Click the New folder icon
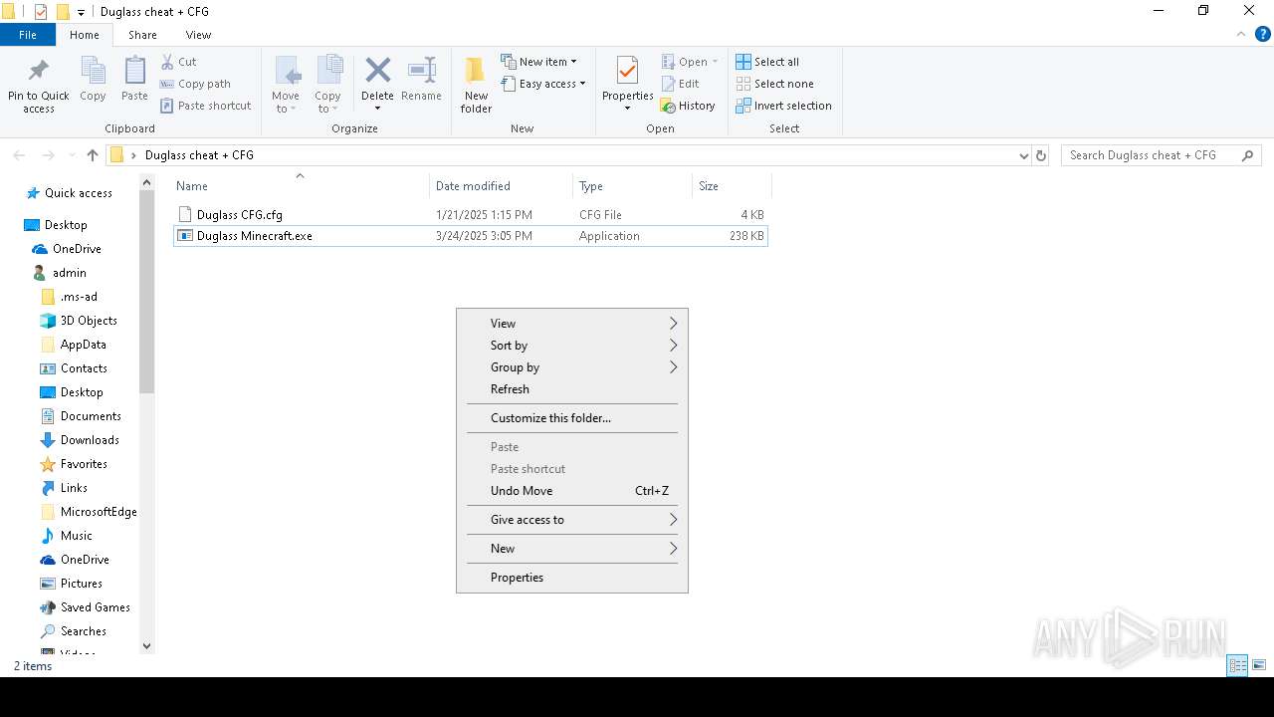Image resolution: width=1274 pixels, height=717 pixels. tap(476, 71)
